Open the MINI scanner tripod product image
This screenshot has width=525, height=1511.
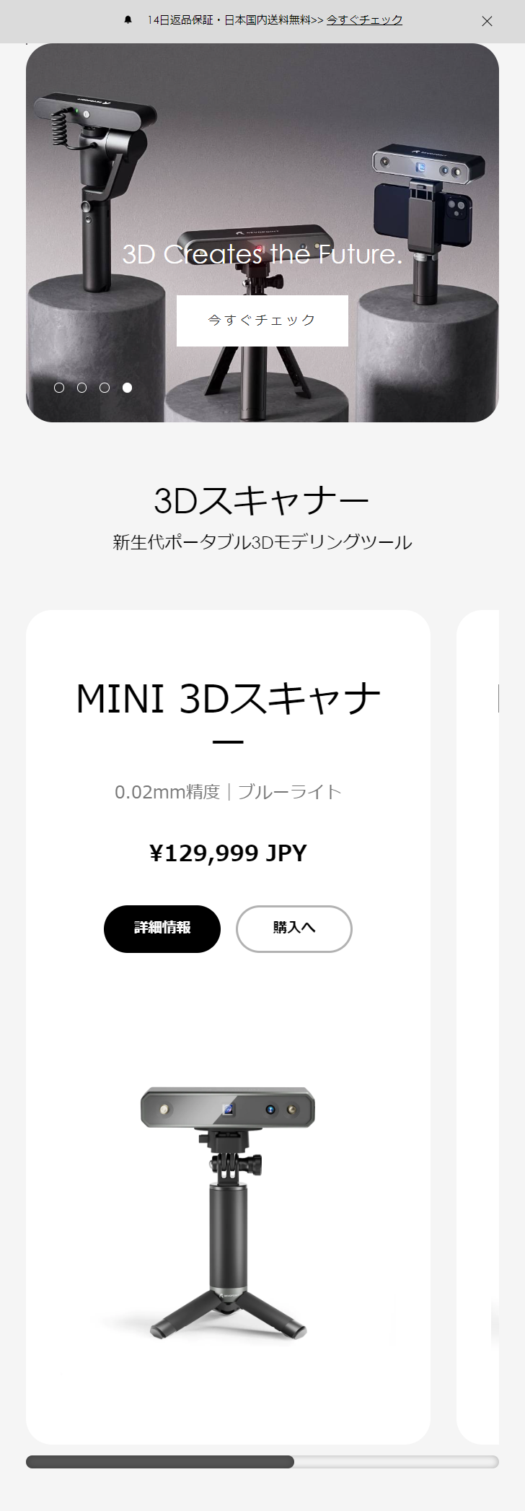229,1213
